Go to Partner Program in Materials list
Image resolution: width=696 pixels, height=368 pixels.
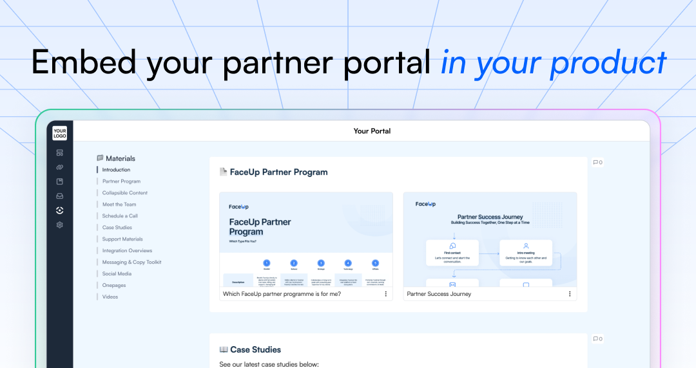[121, 181]
